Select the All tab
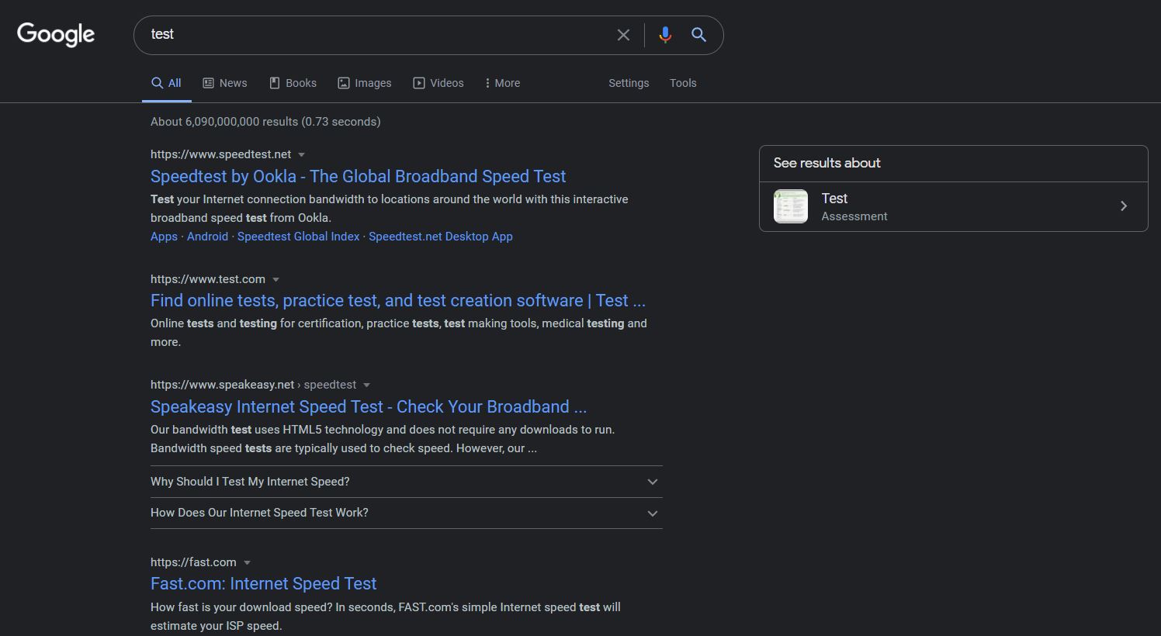The image size is (1161, 636). click(x=166, y=83)
